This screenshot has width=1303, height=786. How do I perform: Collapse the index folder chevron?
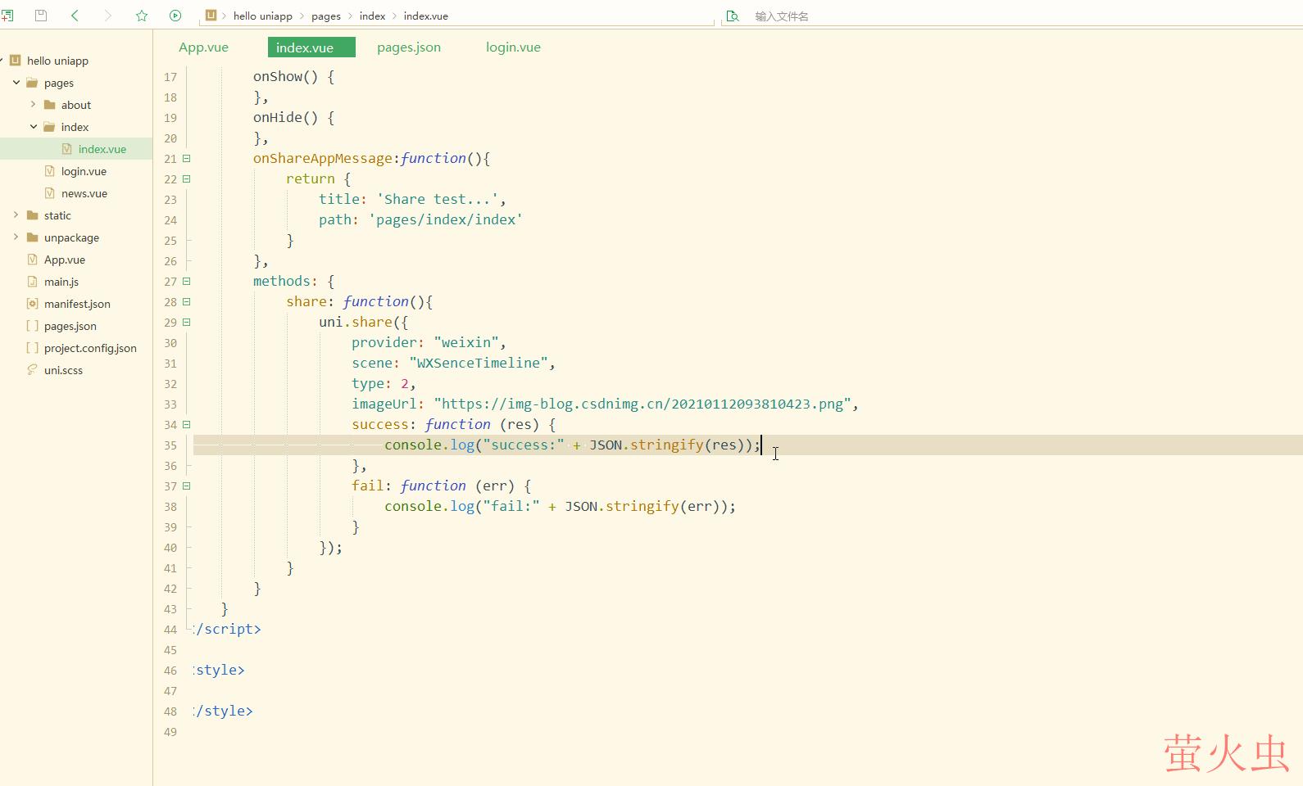pos(34,127)
